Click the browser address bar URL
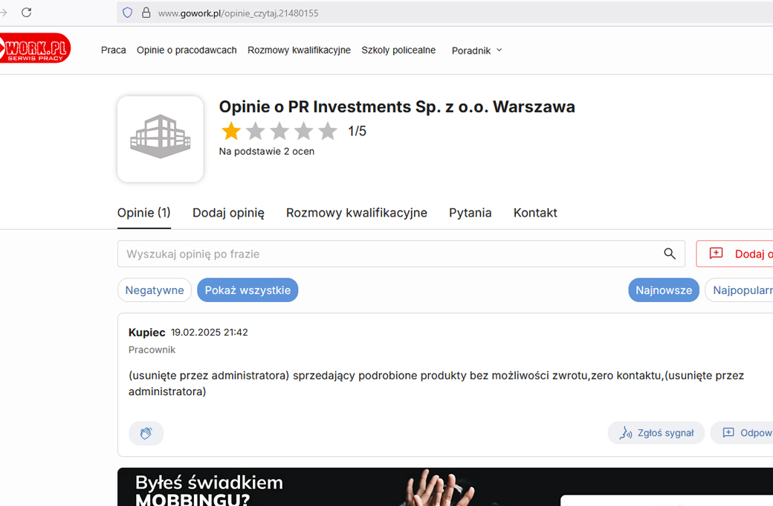This screenshot has width=773, height=506. [x=238, y=13]
